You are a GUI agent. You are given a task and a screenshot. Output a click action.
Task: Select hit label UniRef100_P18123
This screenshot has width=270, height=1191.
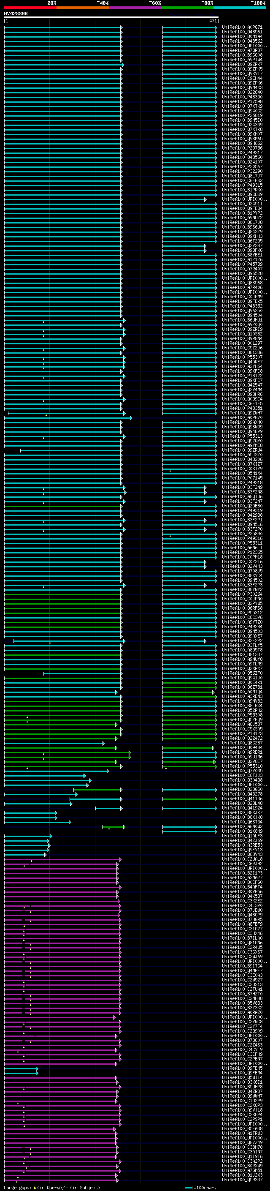[242, 733]
